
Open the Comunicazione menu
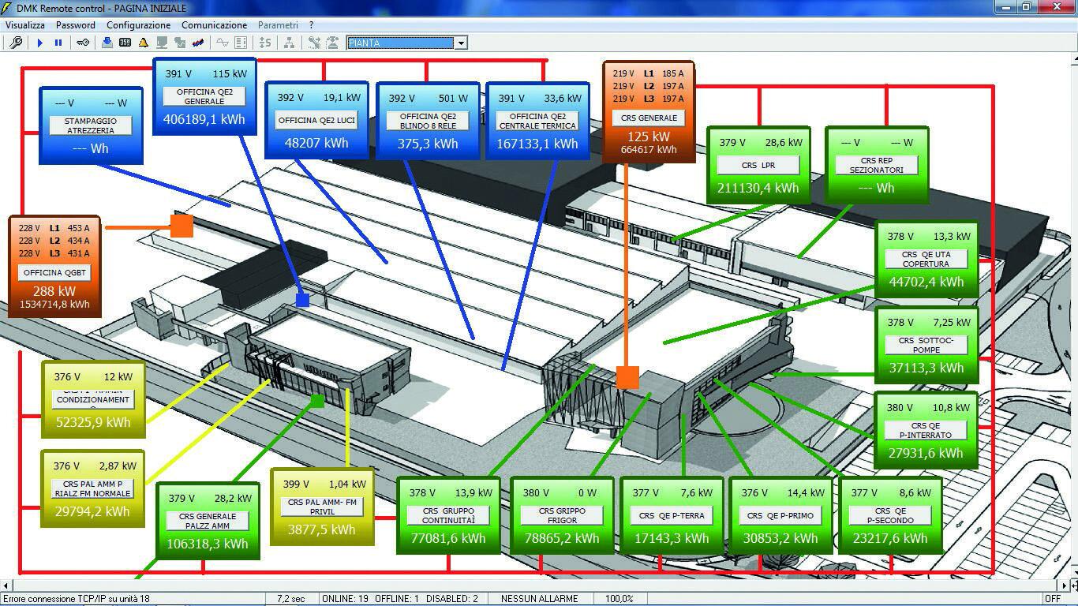(x=214, y=25)
